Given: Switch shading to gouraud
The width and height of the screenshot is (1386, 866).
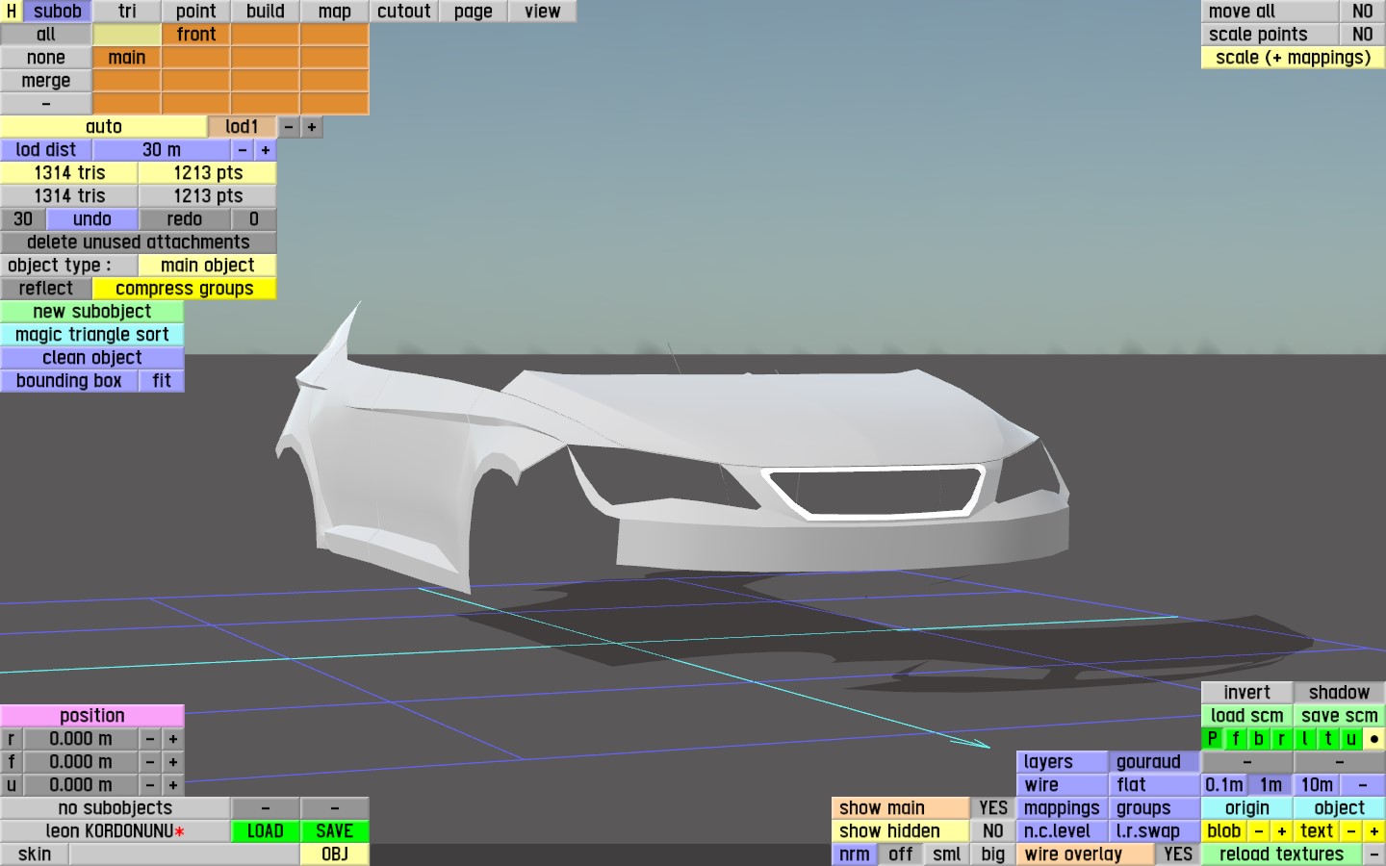Looking at the screenshot, I should [1155, 762].
